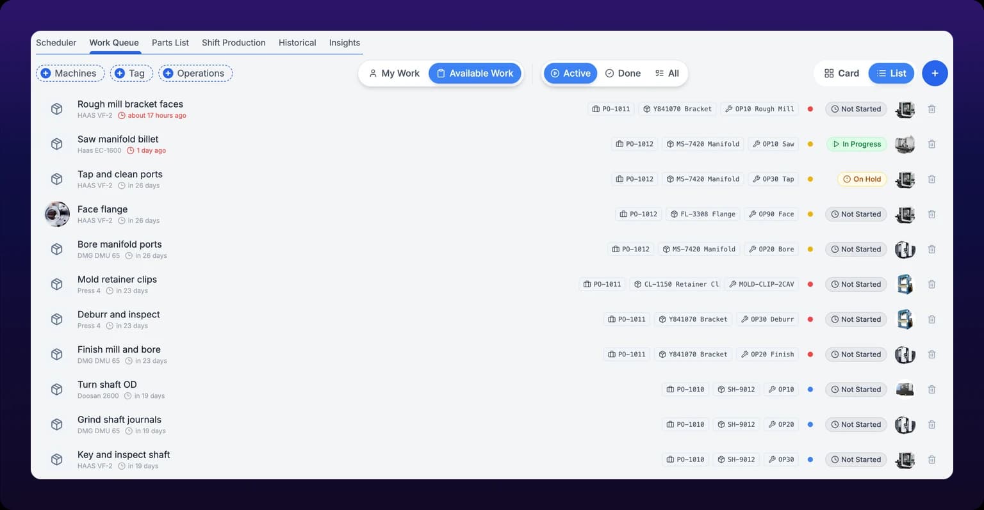Trash the Bore manifold ports row
984x510 pixels.
point(931,250)
